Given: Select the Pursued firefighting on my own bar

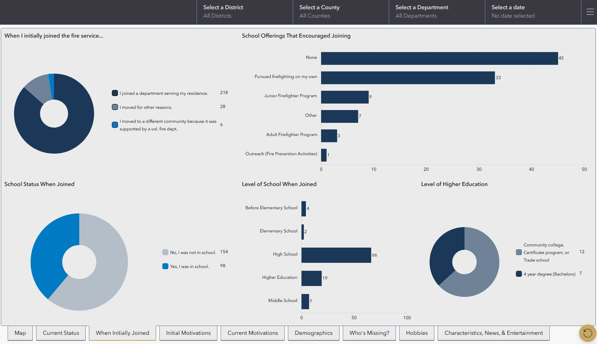Looking at the screenshot, I should (408, 78).
